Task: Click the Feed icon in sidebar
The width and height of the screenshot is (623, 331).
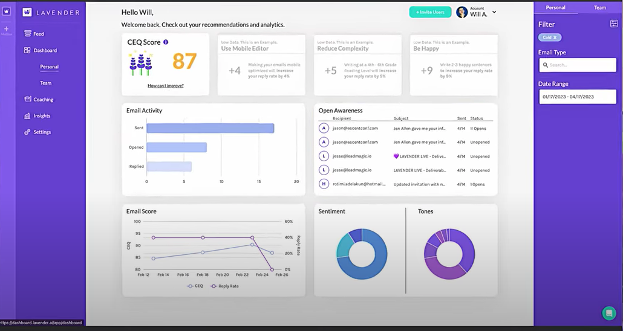Action: (27, 34)
